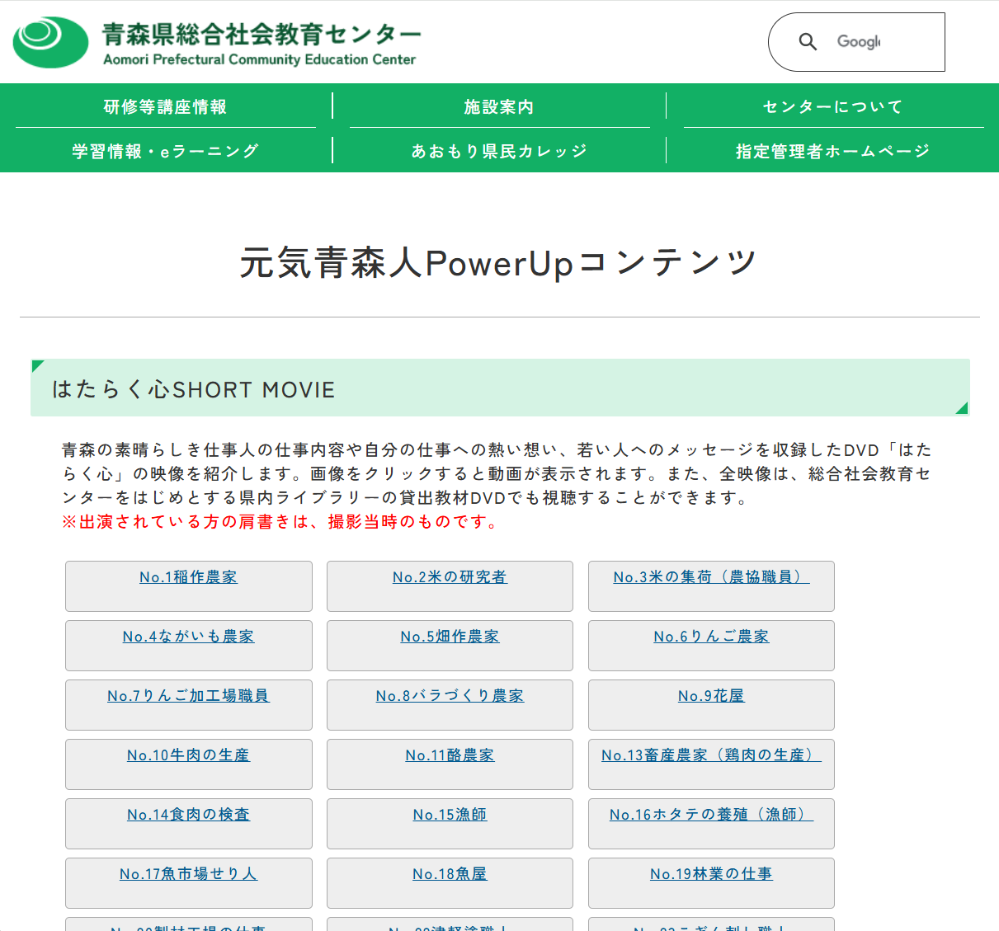Open the No.1 稲作農家 video link
Screen dimensions: 999x931
click(188, 577)
